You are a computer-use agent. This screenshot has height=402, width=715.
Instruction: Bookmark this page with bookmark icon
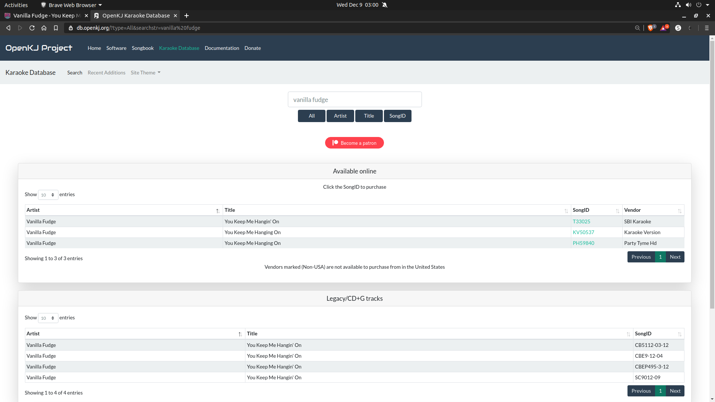[x=56, y=28]
